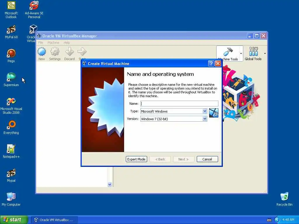Open Ad-Aware SE Personal desktop icon
Image resolution: width=299 pixels, height=224 pixels.
click(34, 10)
